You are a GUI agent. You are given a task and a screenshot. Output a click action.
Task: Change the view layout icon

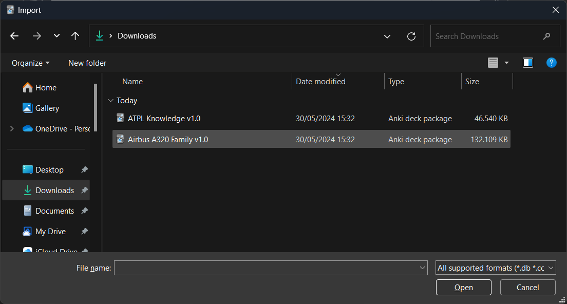pyautogui.click(x=493, y=63)
